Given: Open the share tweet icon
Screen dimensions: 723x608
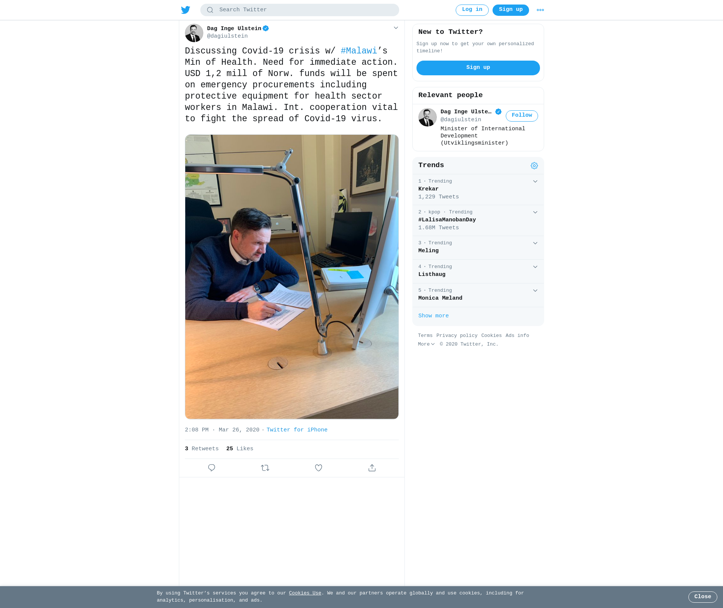Looking at the screenshot, I should pyautogui.click(x=372, y=468).
